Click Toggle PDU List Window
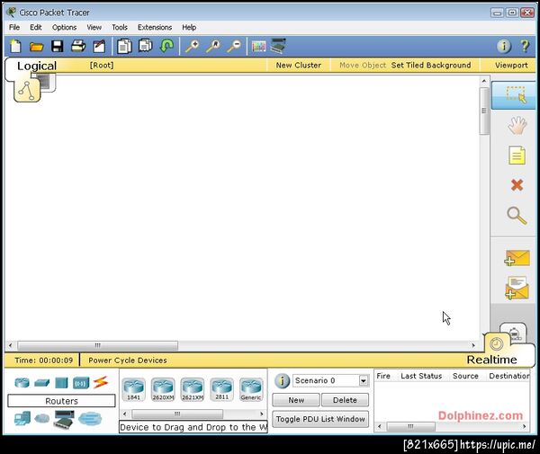Screen dimensions: 540x454 (320, 419)
